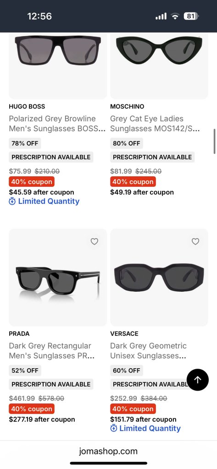217x469 pixels.
Task: Tap the jomashop.com address bar
Action: click(108, 451)
